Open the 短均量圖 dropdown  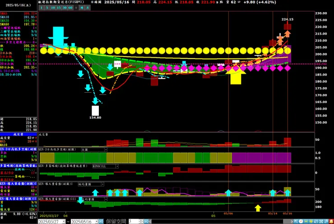(91, 184)
